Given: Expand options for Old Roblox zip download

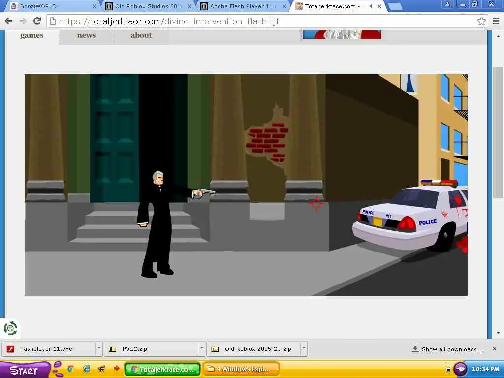Looking at the screenshot, I should click(x=304, y=349).
